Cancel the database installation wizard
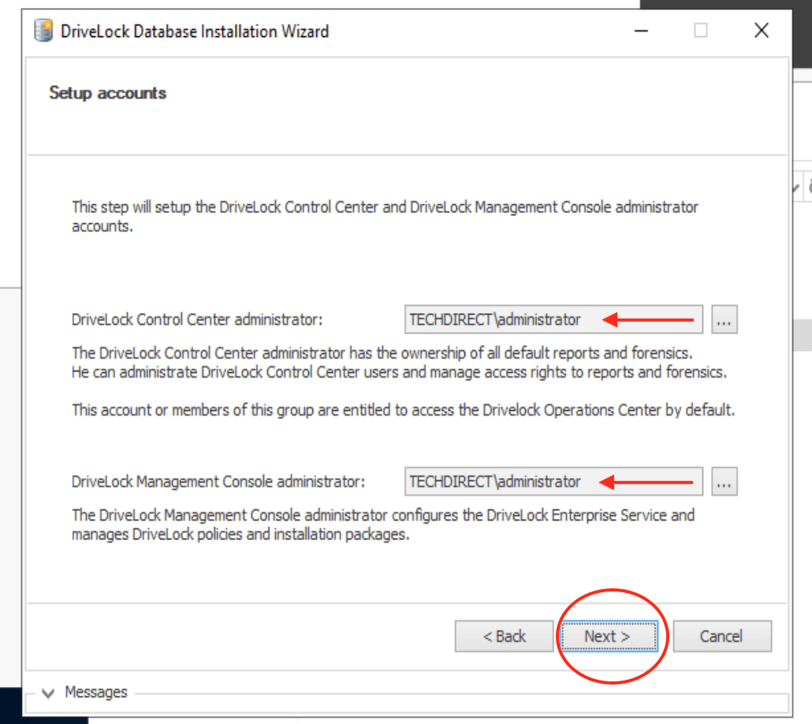812x724 pixels. click(721, 636)
